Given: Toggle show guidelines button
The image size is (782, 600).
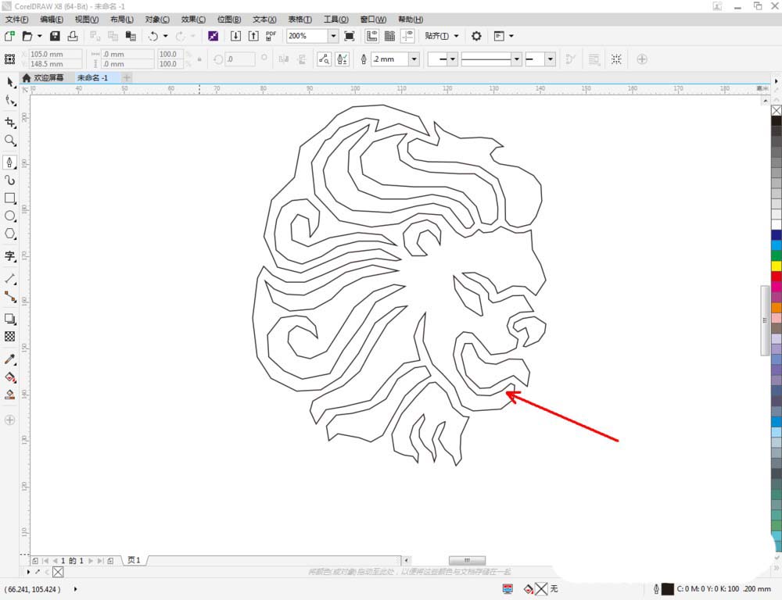Looking at the screenshot, I should click(407, 36).
